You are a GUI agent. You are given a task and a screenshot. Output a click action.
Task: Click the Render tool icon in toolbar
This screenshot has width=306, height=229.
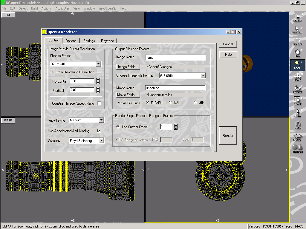click(298, 149)
